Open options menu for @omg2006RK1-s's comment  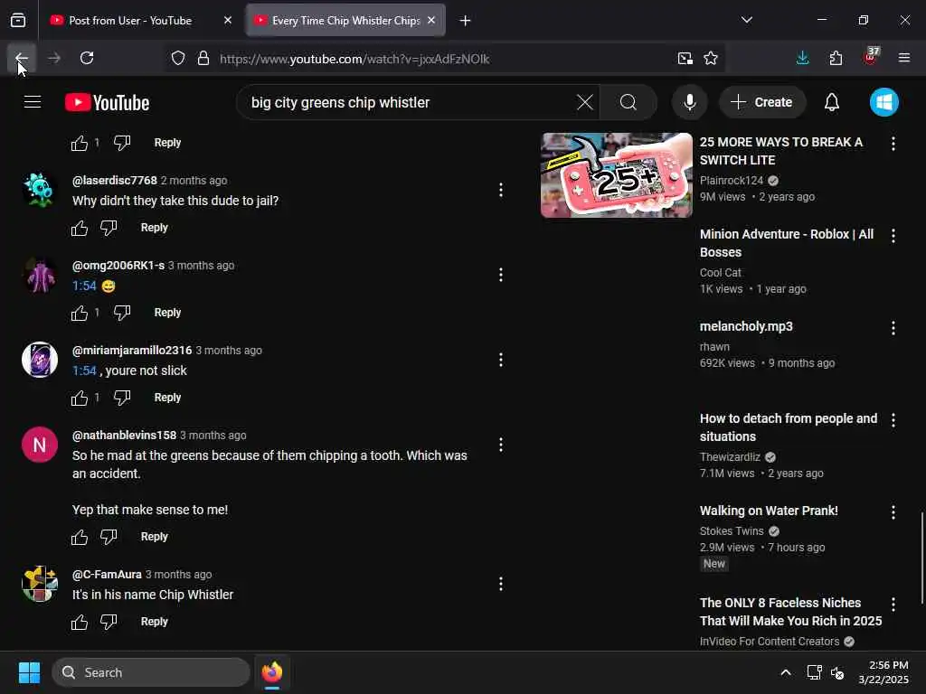501,275
